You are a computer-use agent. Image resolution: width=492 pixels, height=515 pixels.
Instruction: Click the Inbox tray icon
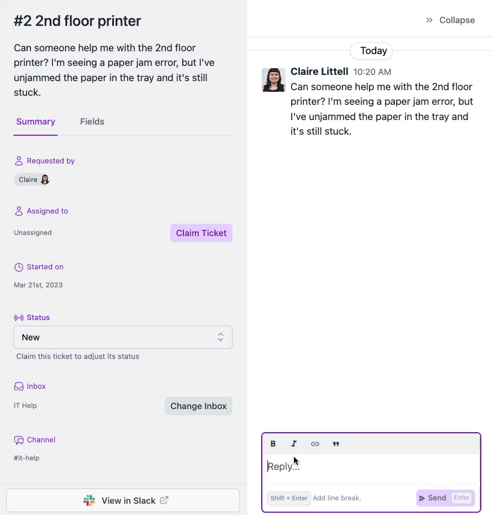pyautogui.click(x=19, y=387)
